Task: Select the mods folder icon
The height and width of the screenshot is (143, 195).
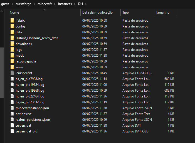Action: [x=12, y=56]
